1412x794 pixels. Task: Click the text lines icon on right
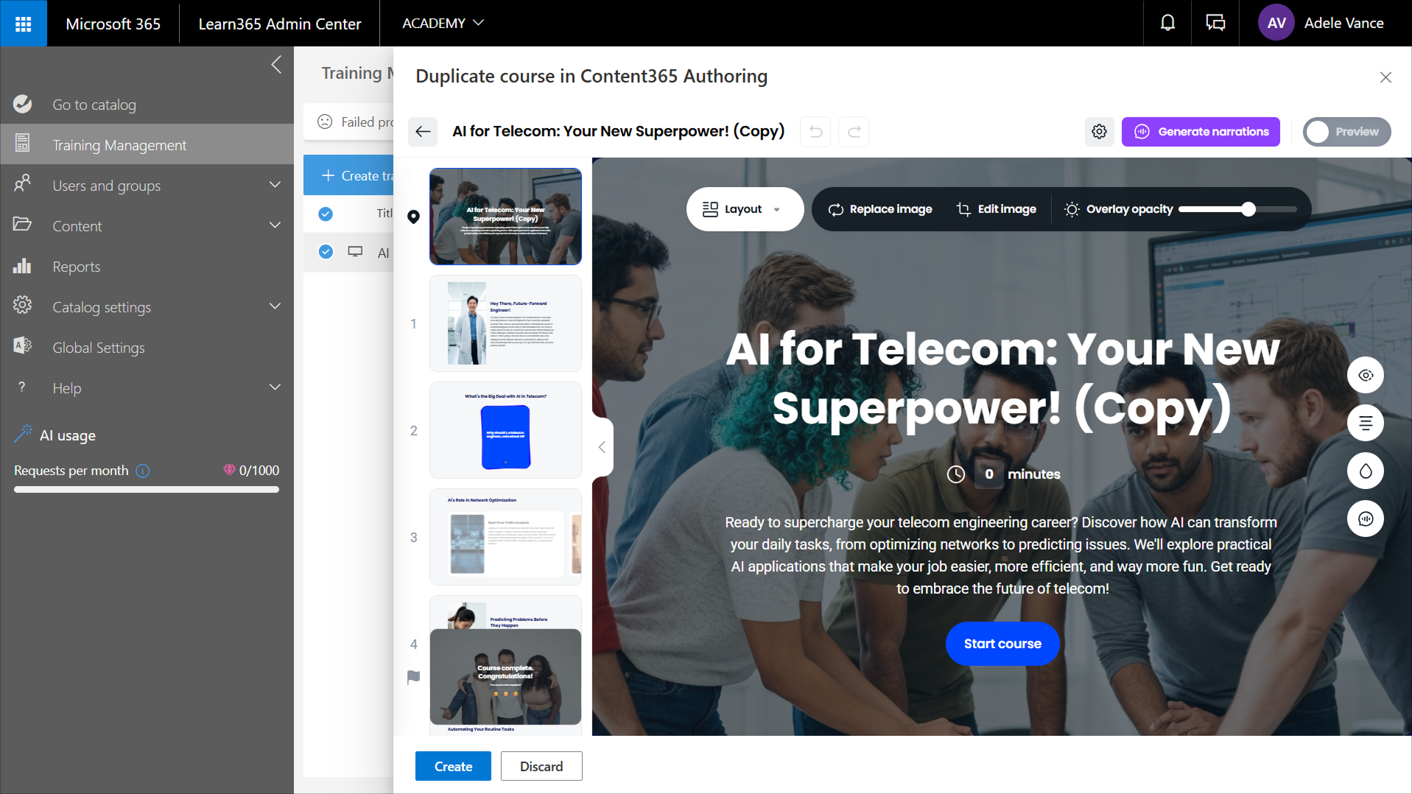[1365, 424]
